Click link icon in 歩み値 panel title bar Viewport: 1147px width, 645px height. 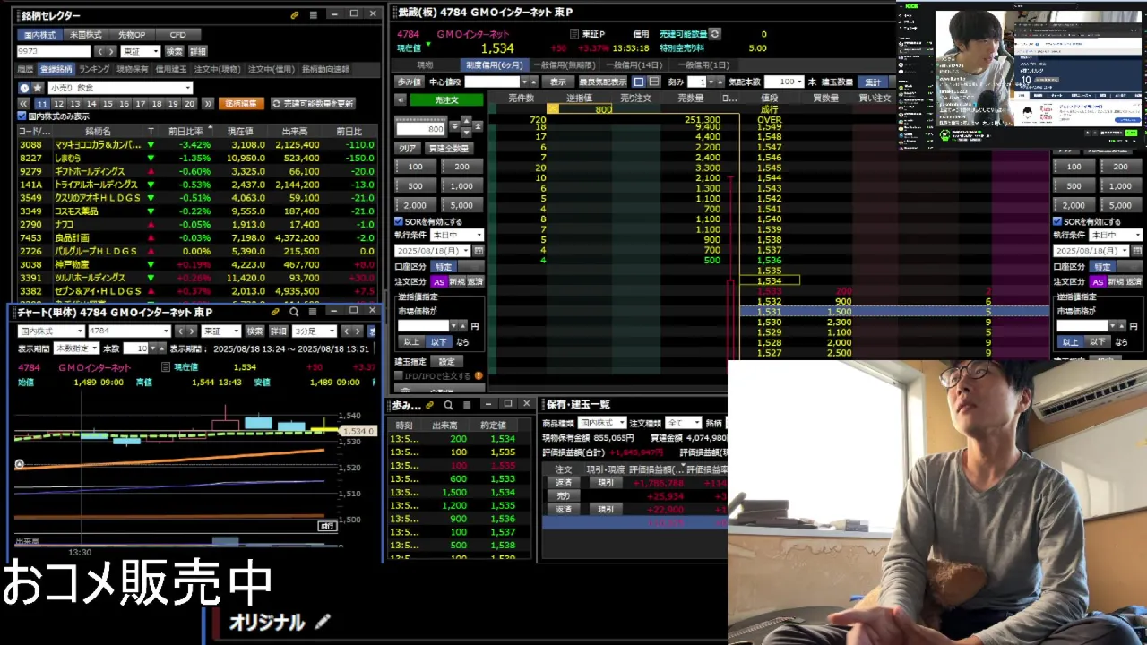(430, 405)
